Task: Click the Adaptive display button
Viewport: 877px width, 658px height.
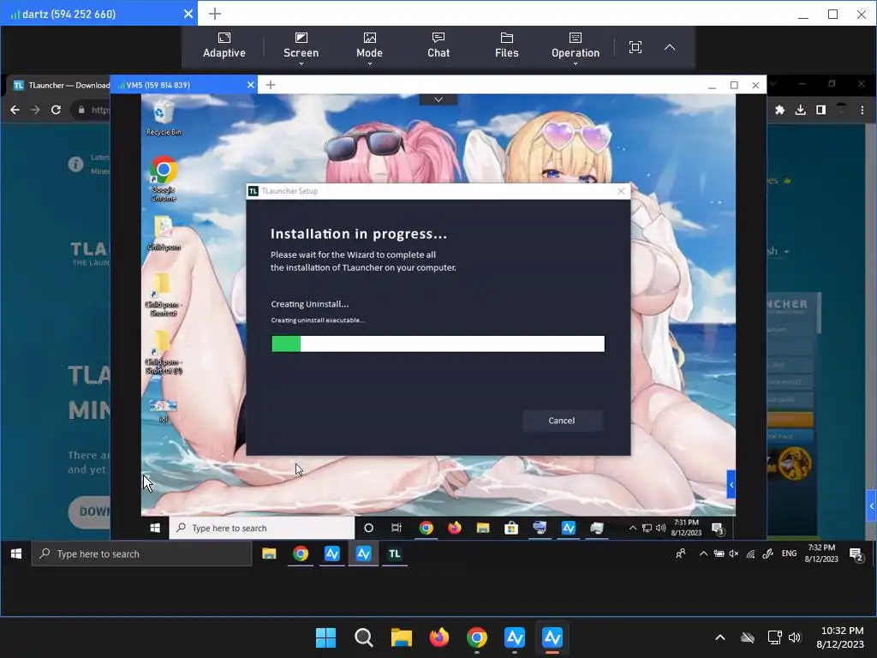Action: (x=224, y=46)
